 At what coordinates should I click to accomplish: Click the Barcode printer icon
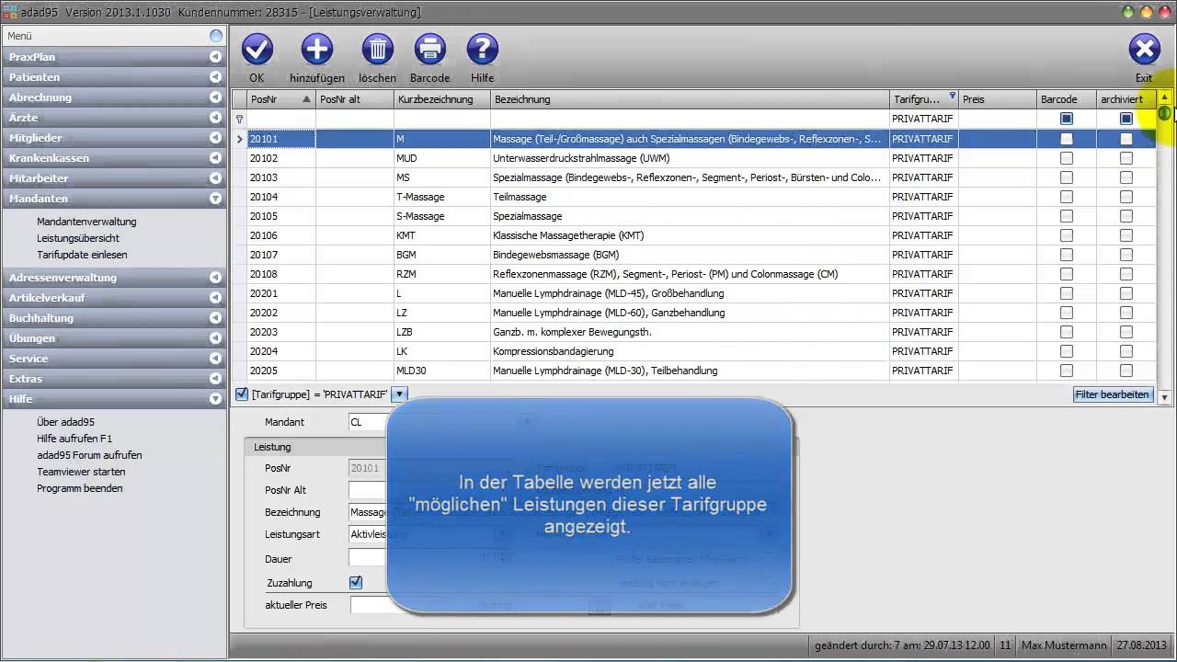[x=429, y=50]
